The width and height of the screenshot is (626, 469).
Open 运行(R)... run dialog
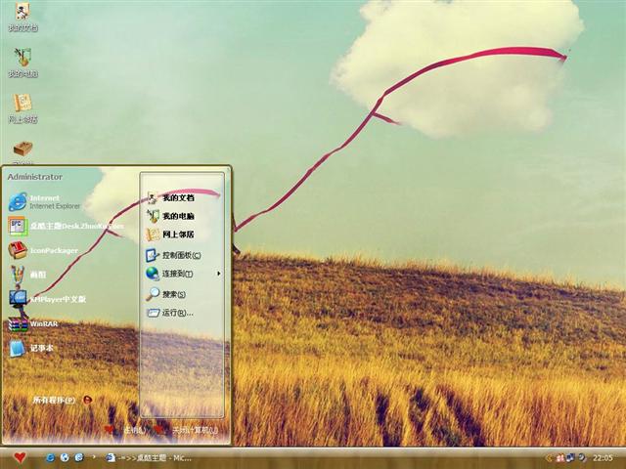pos(170,313)
